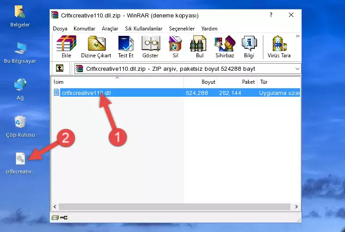Sort list by Boyut column
Viewport: 345px width, 232px height.
point(201,82)
